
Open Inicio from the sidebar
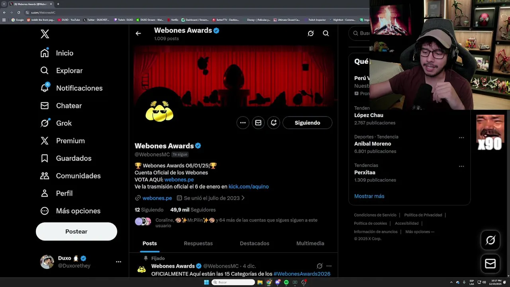coord(57,53)
